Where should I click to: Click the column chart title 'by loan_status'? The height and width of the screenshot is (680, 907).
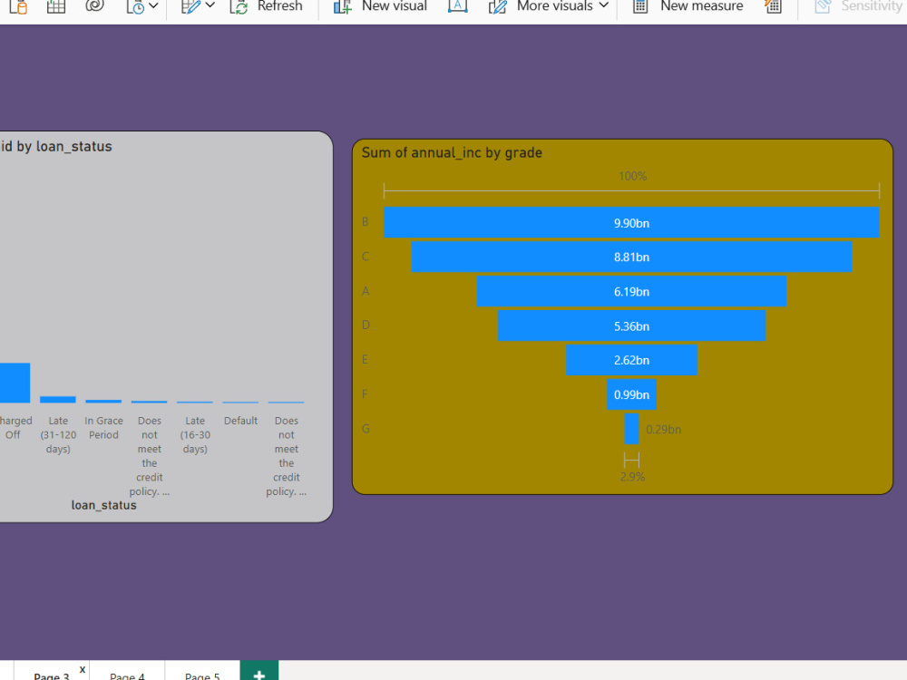(x=56, y=146)
